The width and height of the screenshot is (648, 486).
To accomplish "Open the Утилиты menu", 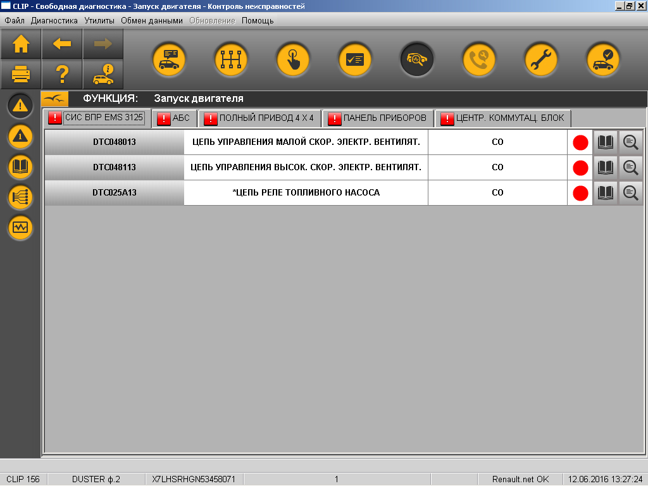I will tap(99, 21).
